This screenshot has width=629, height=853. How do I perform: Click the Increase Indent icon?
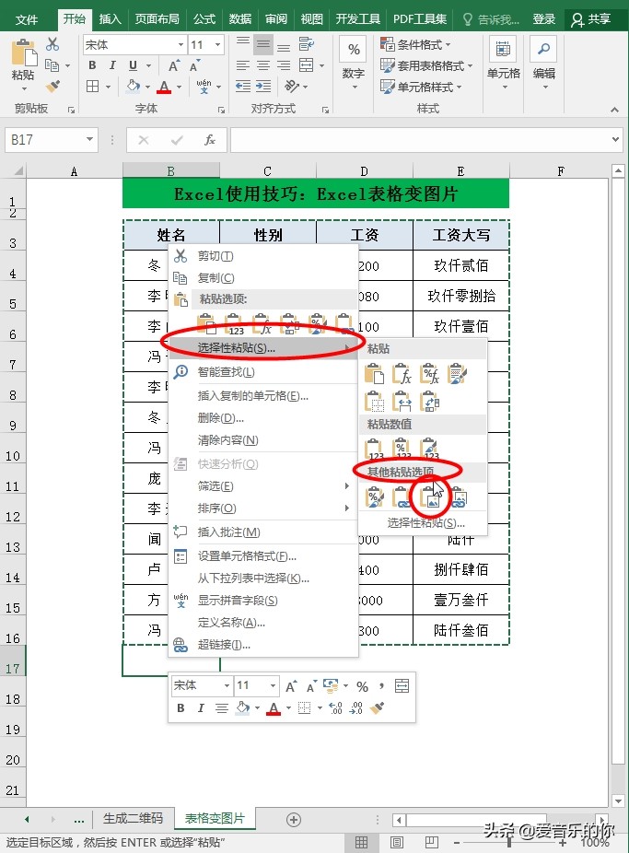[x=263, y=86]
